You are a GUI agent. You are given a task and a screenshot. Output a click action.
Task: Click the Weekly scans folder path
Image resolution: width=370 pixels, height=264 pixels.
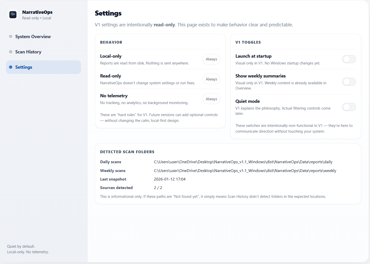click(x=245, y=171)
